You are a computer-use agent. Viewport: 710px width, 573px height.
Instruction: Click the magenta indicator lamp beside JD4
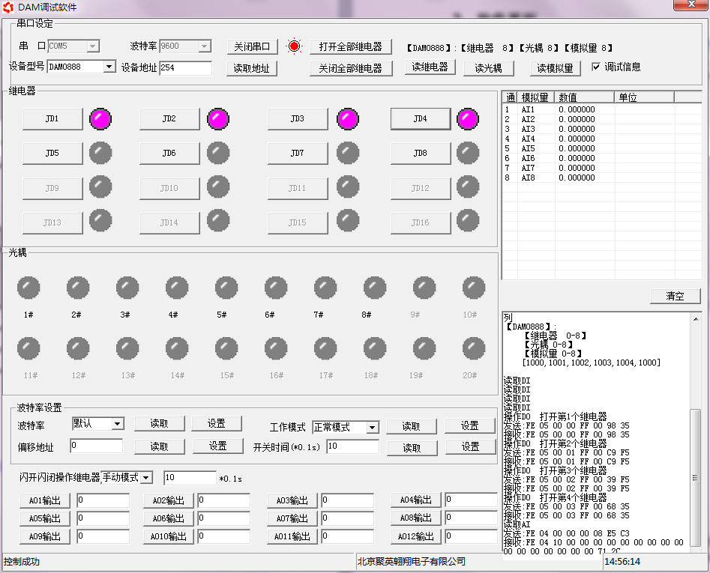coord(468,119)
